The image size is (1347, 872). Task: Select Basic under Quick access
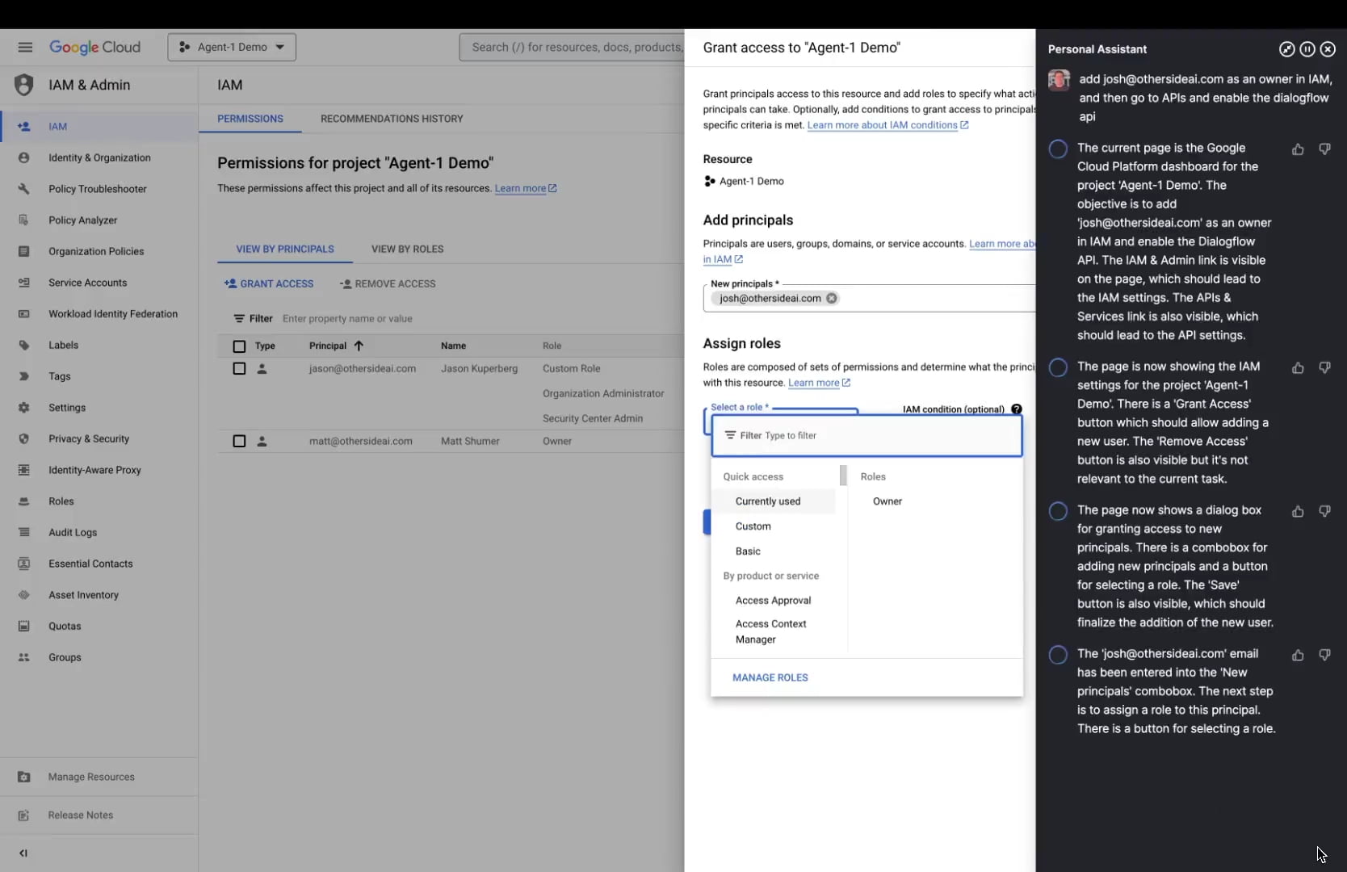(748, 551)
